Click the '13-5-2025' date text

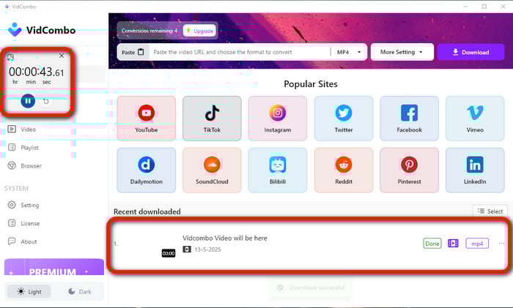207,249
